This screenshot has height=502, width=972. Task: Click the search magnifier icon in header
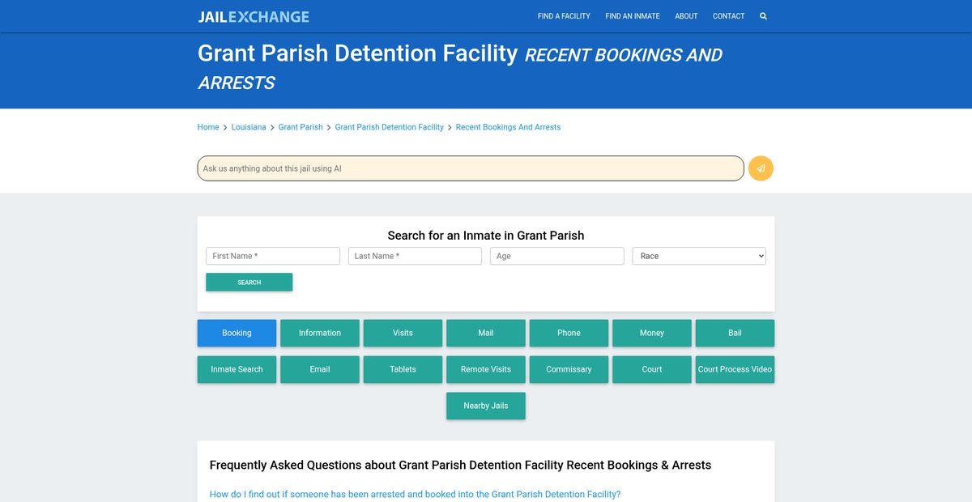coord(763,16)
